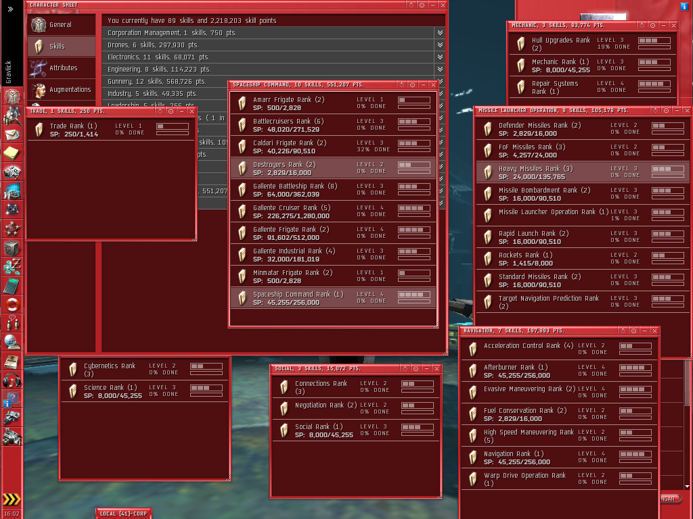
Task: Open the wallet coins icon
Action: [x=12, y=267]
